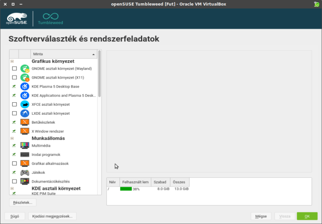Check Grafikai alkalmazások checkbox
This screenshot has width=322, height=224.
pyautogui.click(x=14, y=163)
